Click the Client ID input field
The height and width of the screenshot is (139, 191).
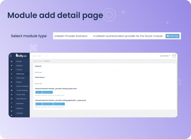pyautogui.click(x=104, y=69)
